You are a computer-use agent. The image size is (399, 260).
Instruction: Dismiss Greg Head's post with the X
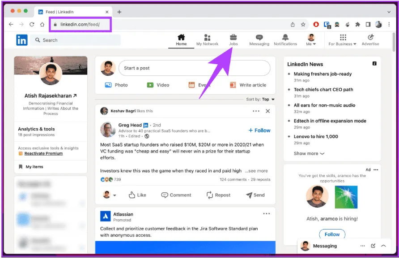coord(267,111)
